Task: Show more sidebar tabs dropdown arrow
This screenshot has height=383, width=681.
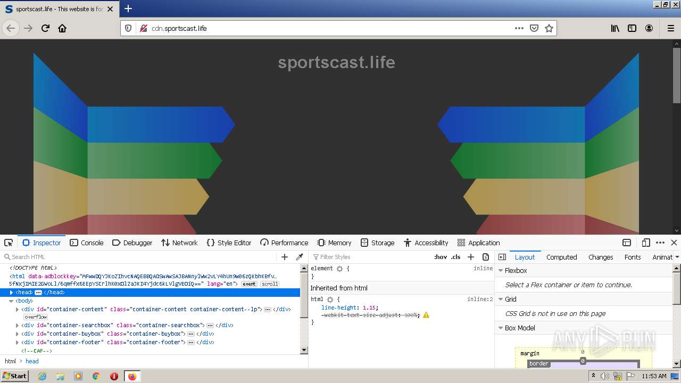Action: pyautogui.click(x=677, y=257)
